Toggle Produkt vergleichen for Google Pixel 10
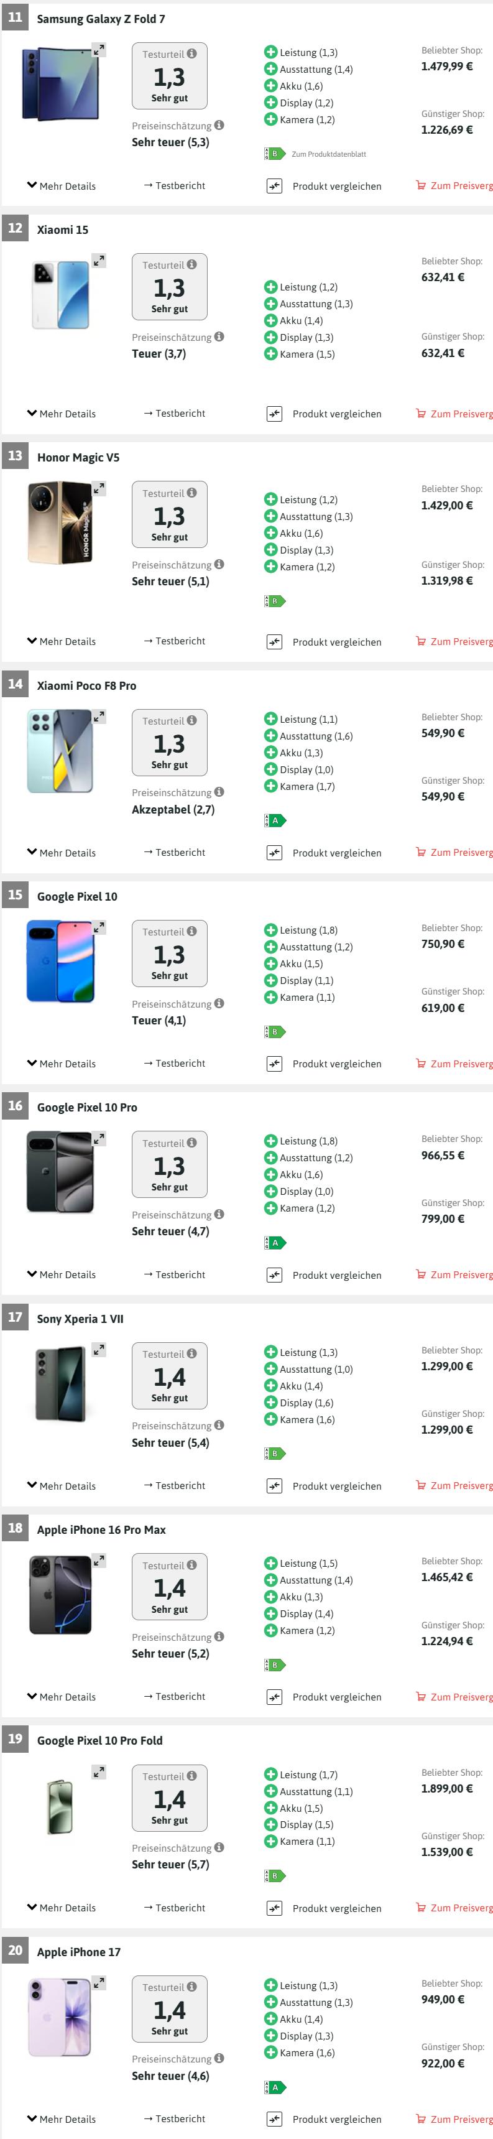 click(x=275, y=1064)
